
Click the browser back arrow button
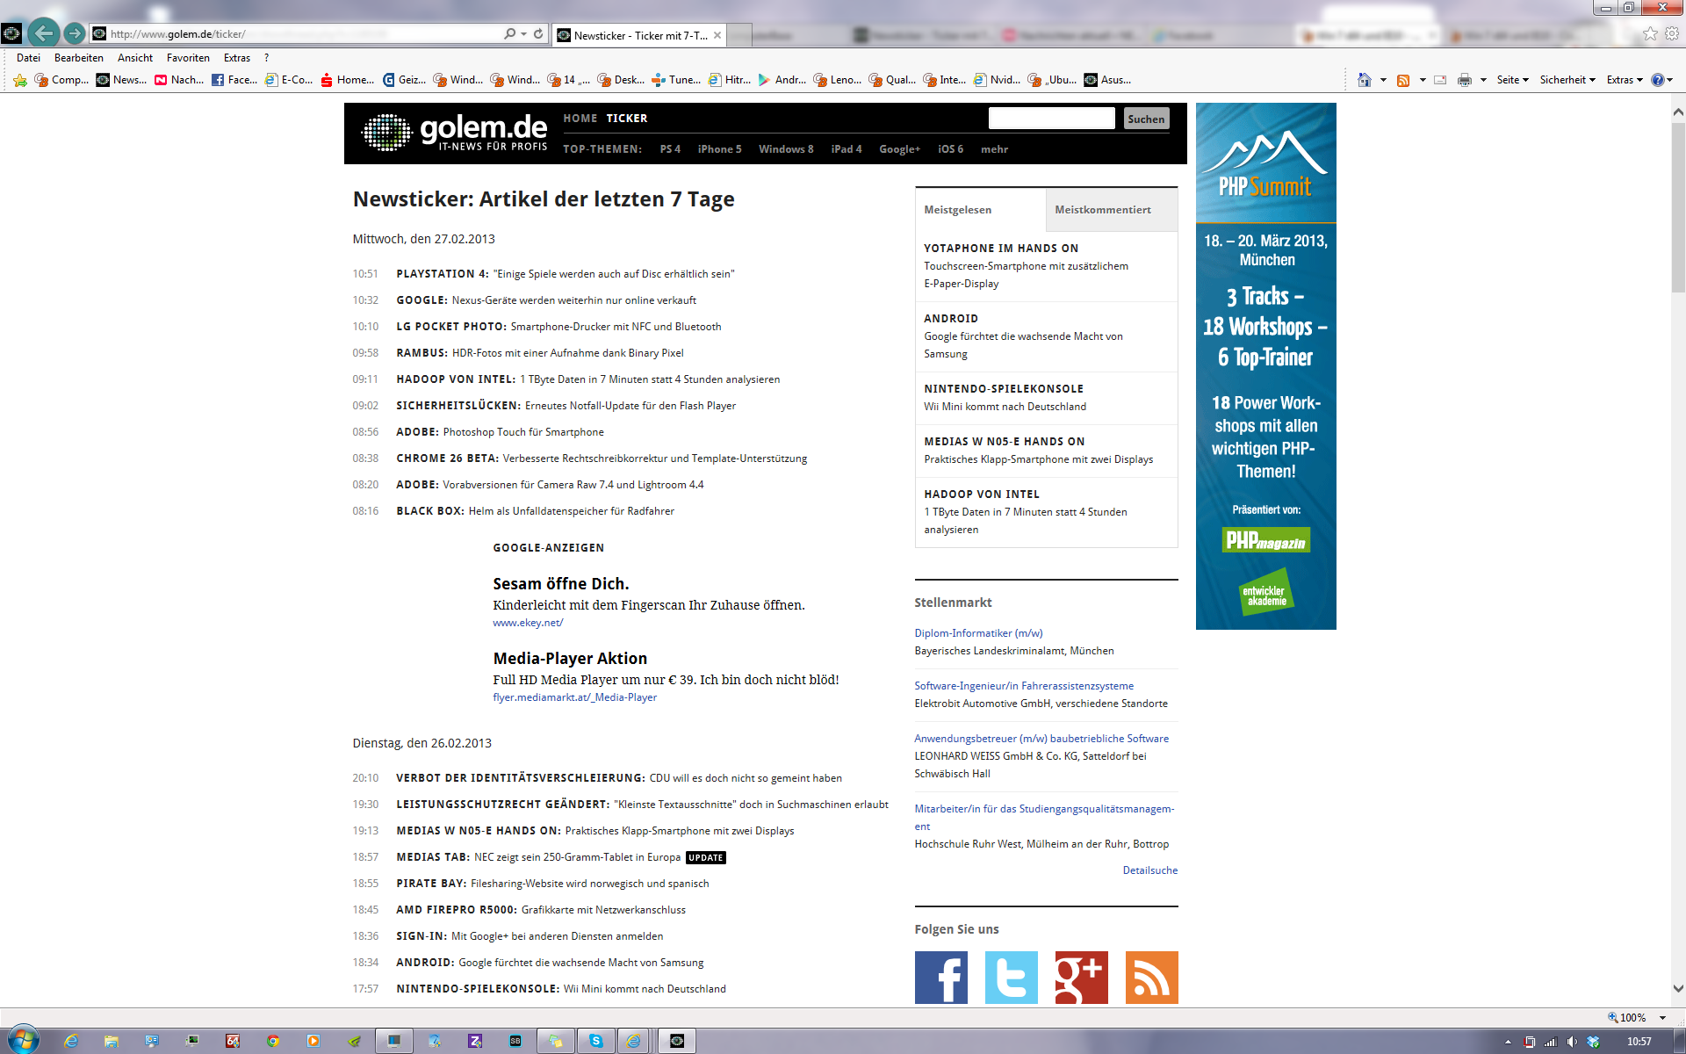43,33
